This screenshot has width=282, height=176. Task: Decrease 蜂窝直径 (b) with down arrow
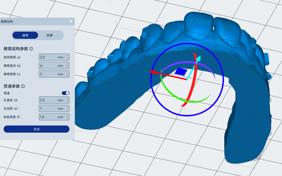point(67,67)
